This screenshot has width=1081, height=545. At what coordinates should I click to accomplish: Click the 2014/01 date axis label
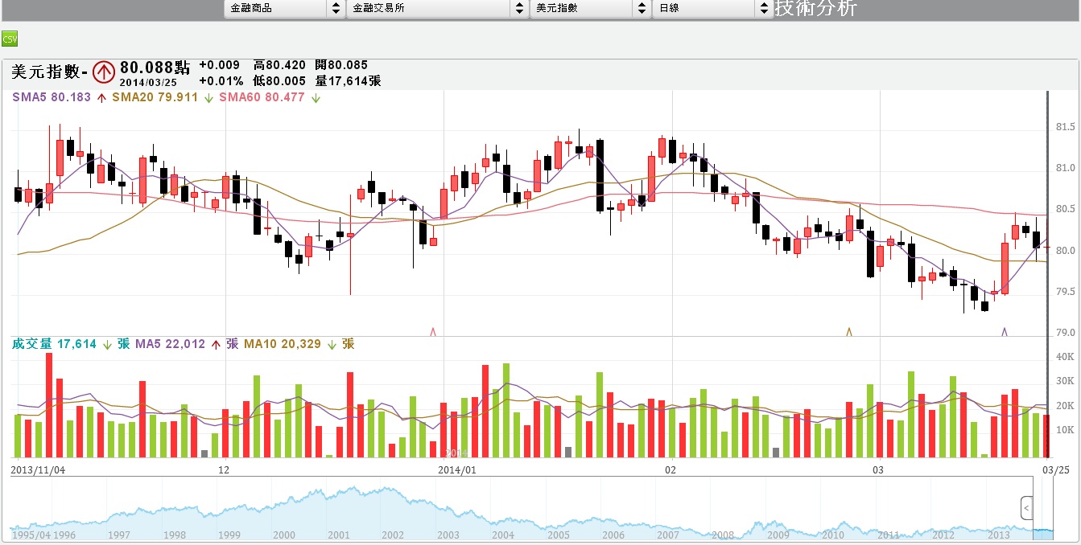point(457,469)
